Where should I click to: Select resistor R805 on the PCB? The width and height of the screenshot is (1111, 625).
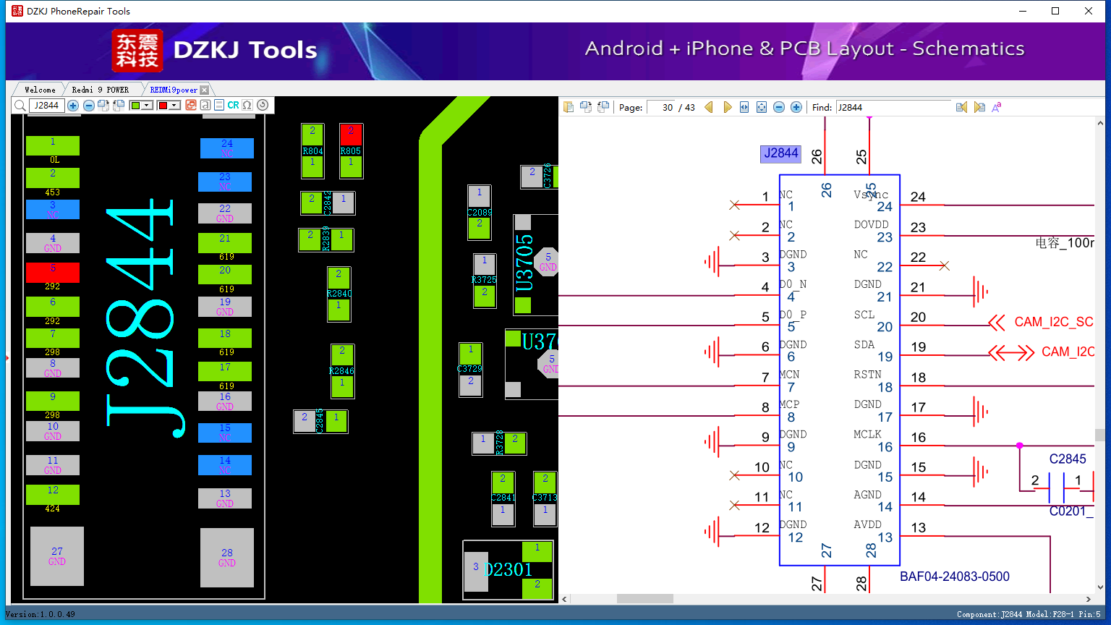coord(351,150)
